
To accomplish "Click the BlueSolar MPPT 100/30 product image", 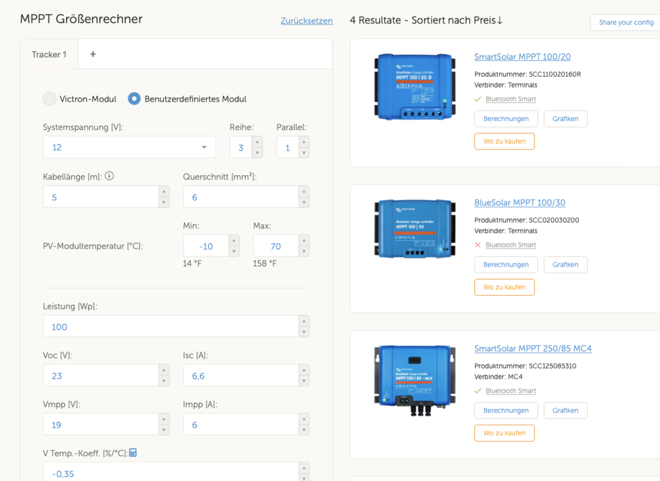I will click(414, 229).
